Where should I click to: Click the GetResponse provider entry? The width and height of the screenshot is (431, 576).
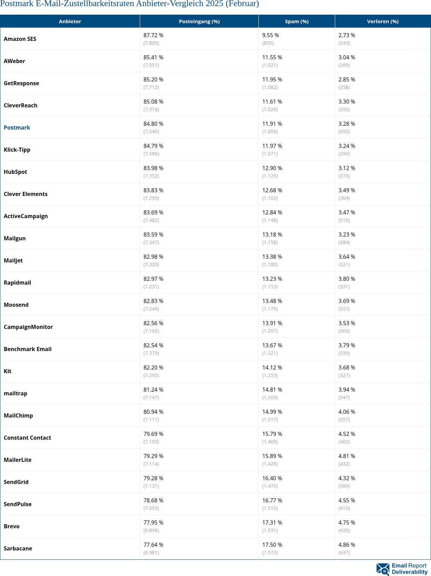[21, 83]
